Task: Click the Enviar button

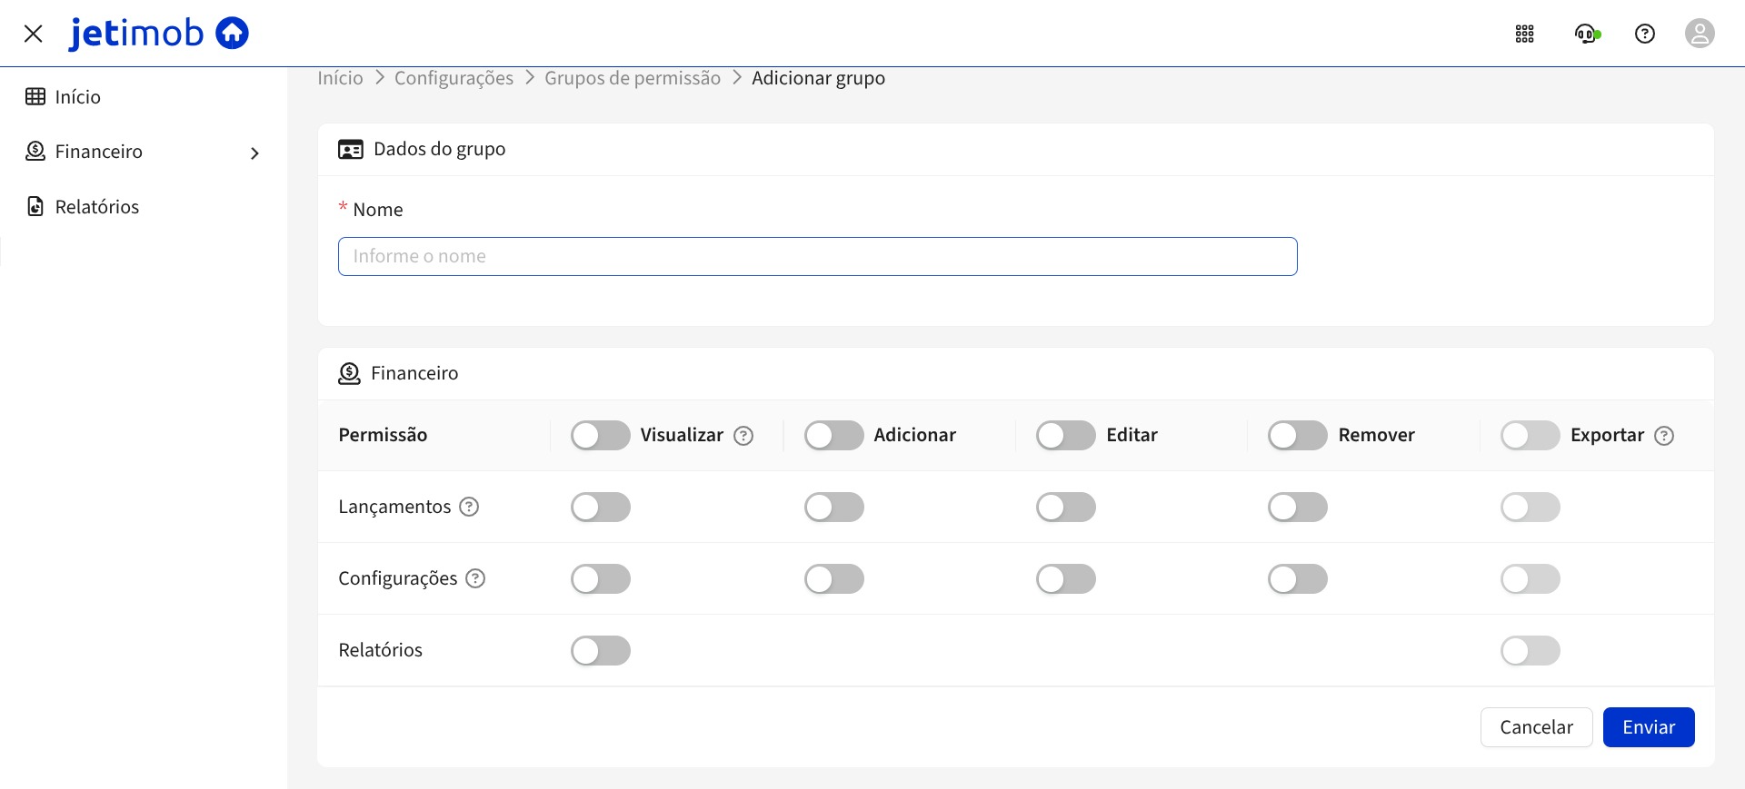Action: click(1648, 727)
